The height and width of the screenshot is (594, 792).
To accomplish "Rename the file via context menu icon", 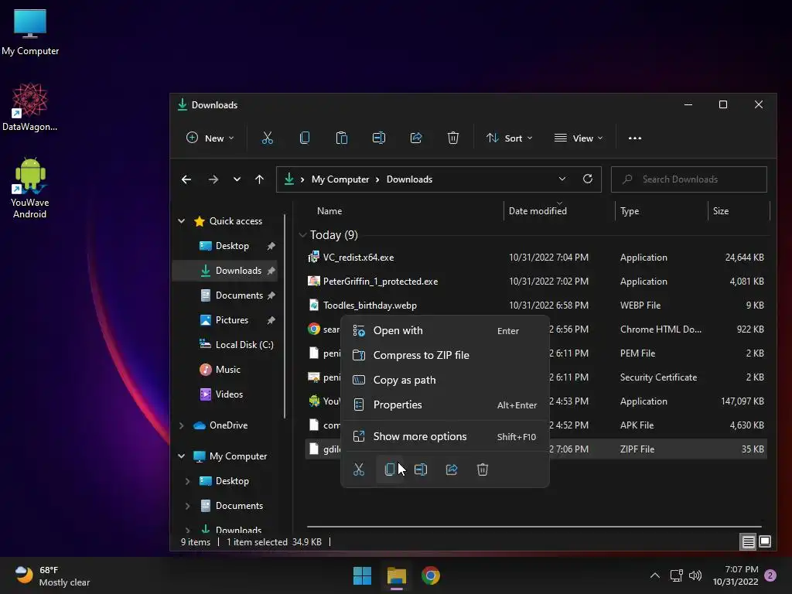I will [421, 469].
